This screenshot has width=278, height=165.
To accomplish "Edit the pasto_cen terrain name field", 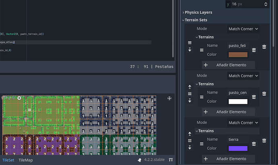I will click(238, 92).
